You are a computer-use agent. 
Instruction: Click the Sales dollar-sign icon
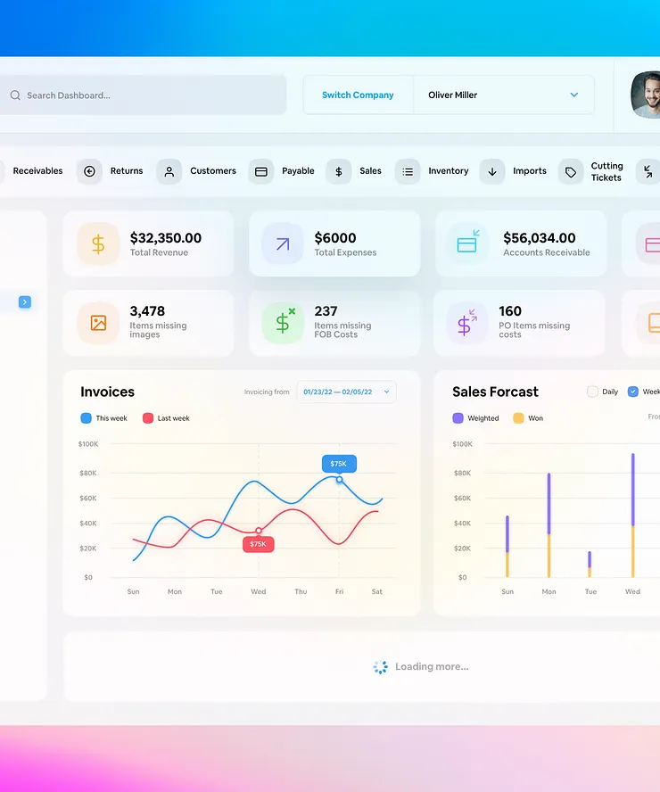tap(339, 172)
